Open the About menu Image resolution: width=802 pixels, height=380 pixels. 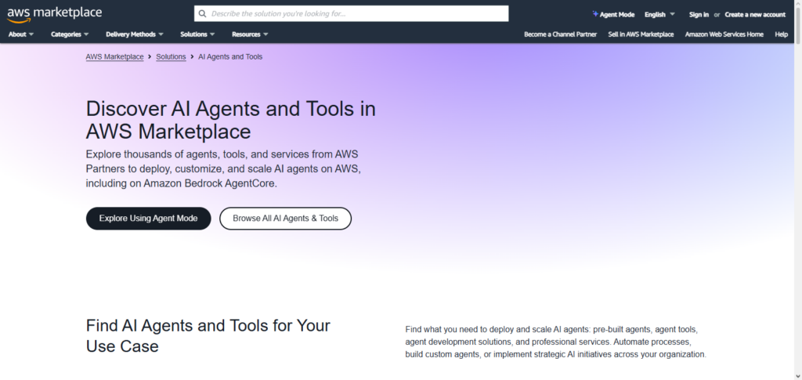coord(21,34)
